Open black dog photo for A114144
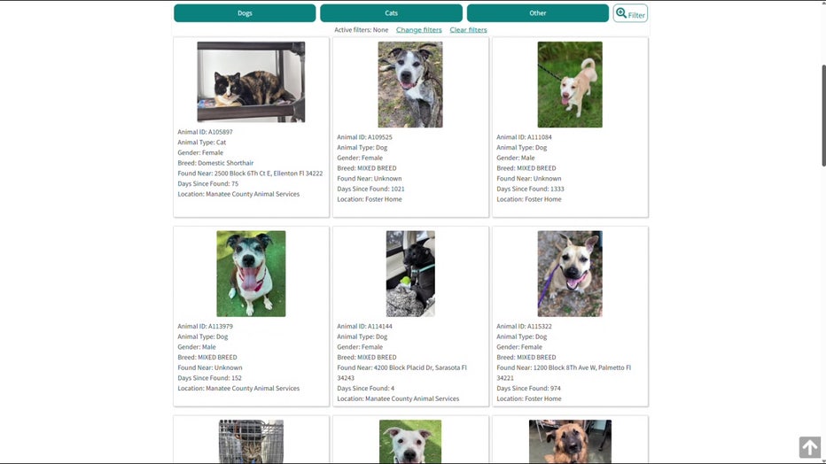This screenshot has width=826, height=464. point(410,274)
